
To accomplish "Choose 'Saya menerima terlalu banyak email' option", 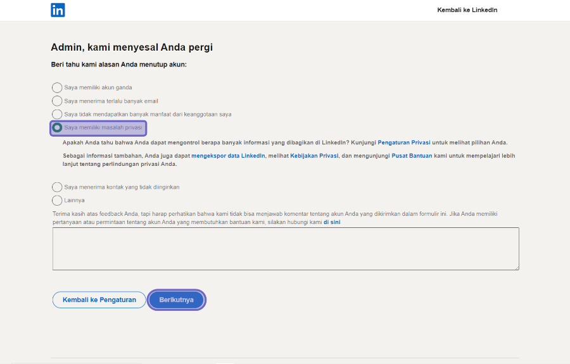I will point(57,101).
